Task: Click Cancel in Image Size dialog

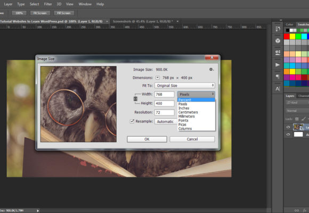Action: click(x=192, y=139)
